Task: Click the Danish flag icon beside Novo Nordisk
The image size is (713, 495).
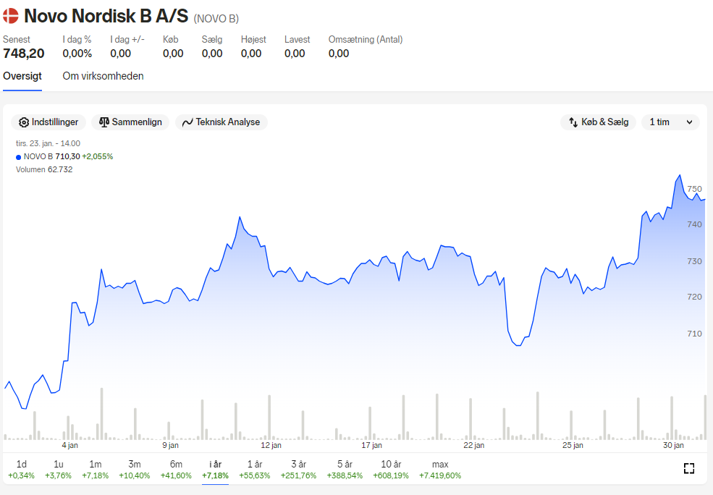Action: (10, 16)
